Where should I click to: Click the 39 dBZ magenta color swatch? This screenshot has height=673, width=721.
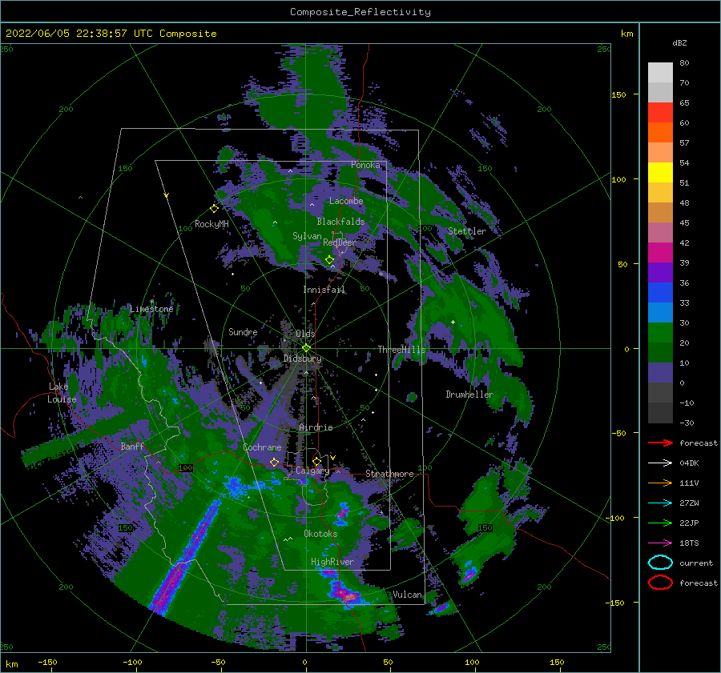[660, 252]
